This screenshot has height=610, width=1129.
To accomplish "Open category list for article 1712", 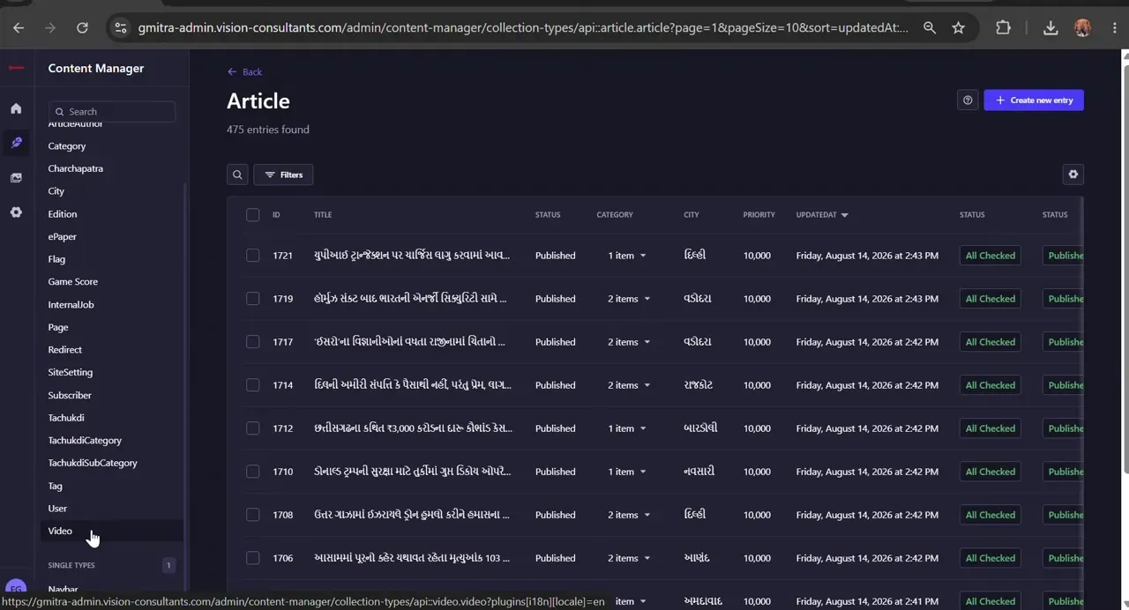I will point(627,428).
